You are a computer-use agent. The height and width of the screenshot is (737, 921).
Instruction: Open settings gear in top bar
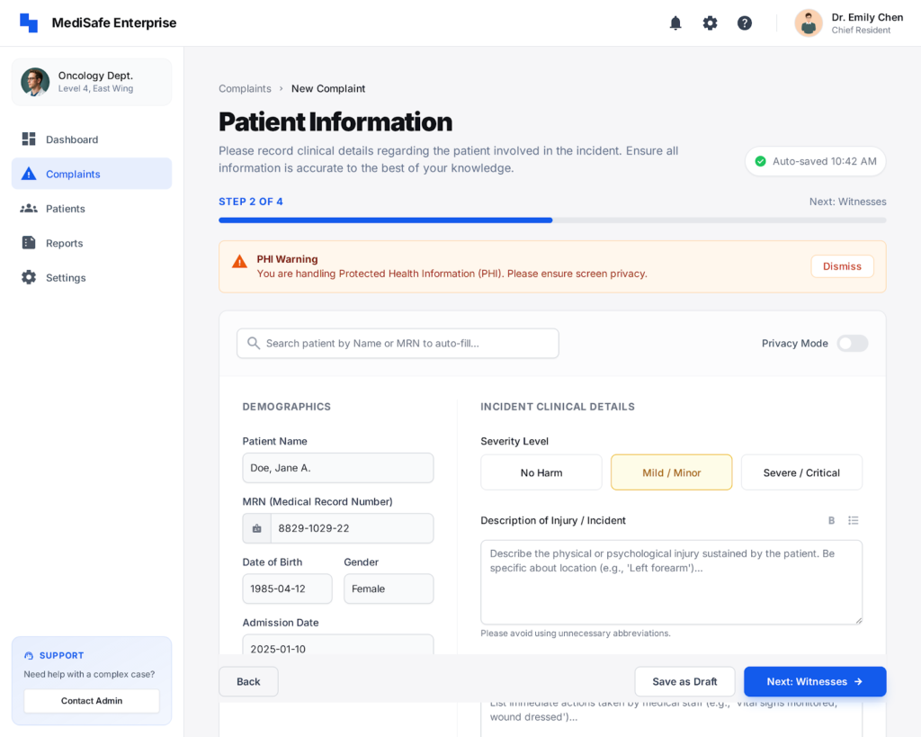(710, 23)
